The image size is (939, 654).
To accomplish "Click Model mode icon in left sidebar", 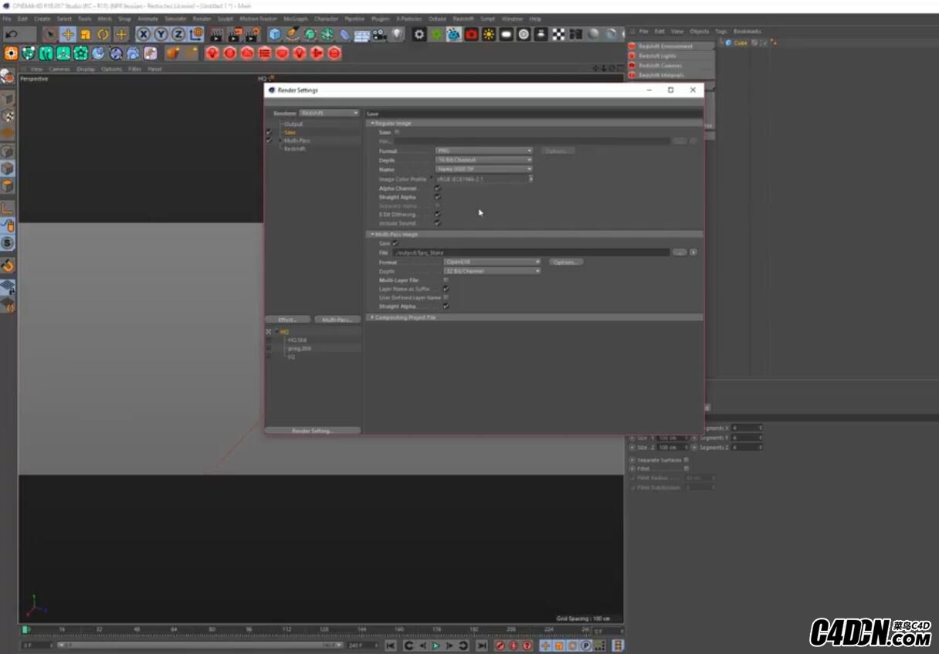I will (8, 99).
